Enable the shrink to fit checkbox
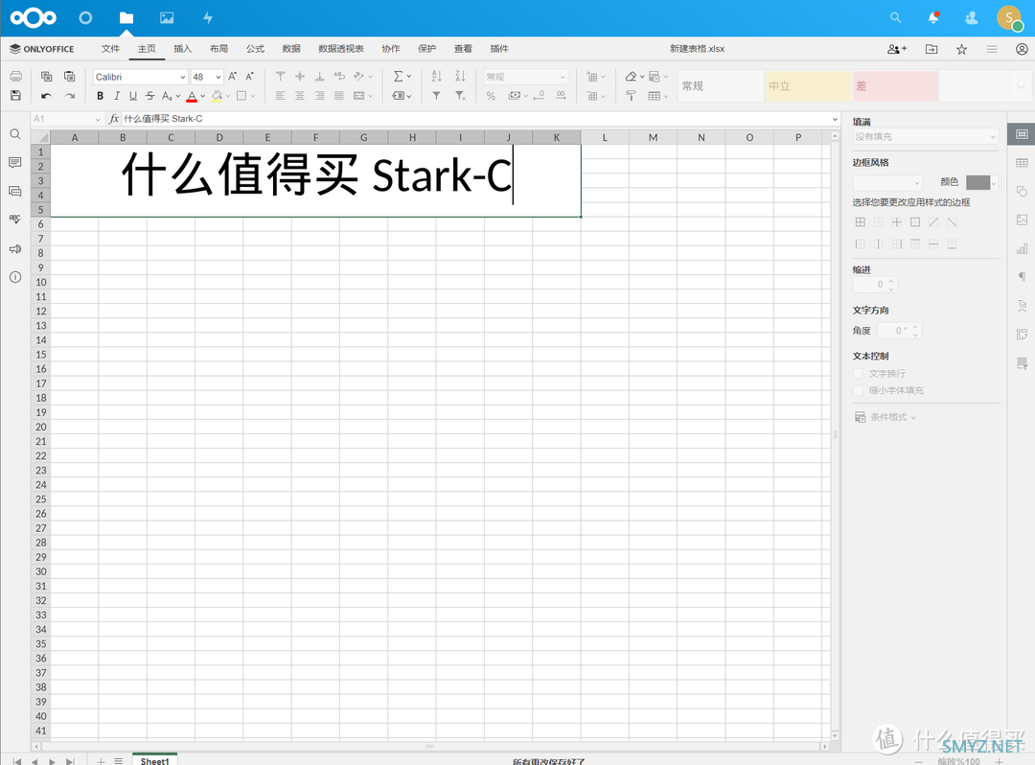This screenshot has width=1035, height=765. pos(858,391)
